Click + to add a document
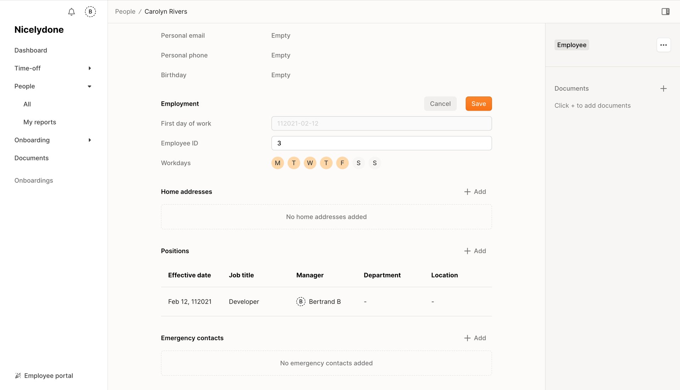The width and height of the screenshot is (680, 390). click(664, 88)
